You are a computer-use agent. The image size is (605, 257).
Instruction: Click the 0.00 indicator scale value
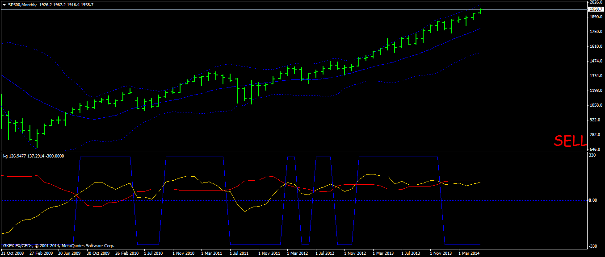click(x=593, y=200)
